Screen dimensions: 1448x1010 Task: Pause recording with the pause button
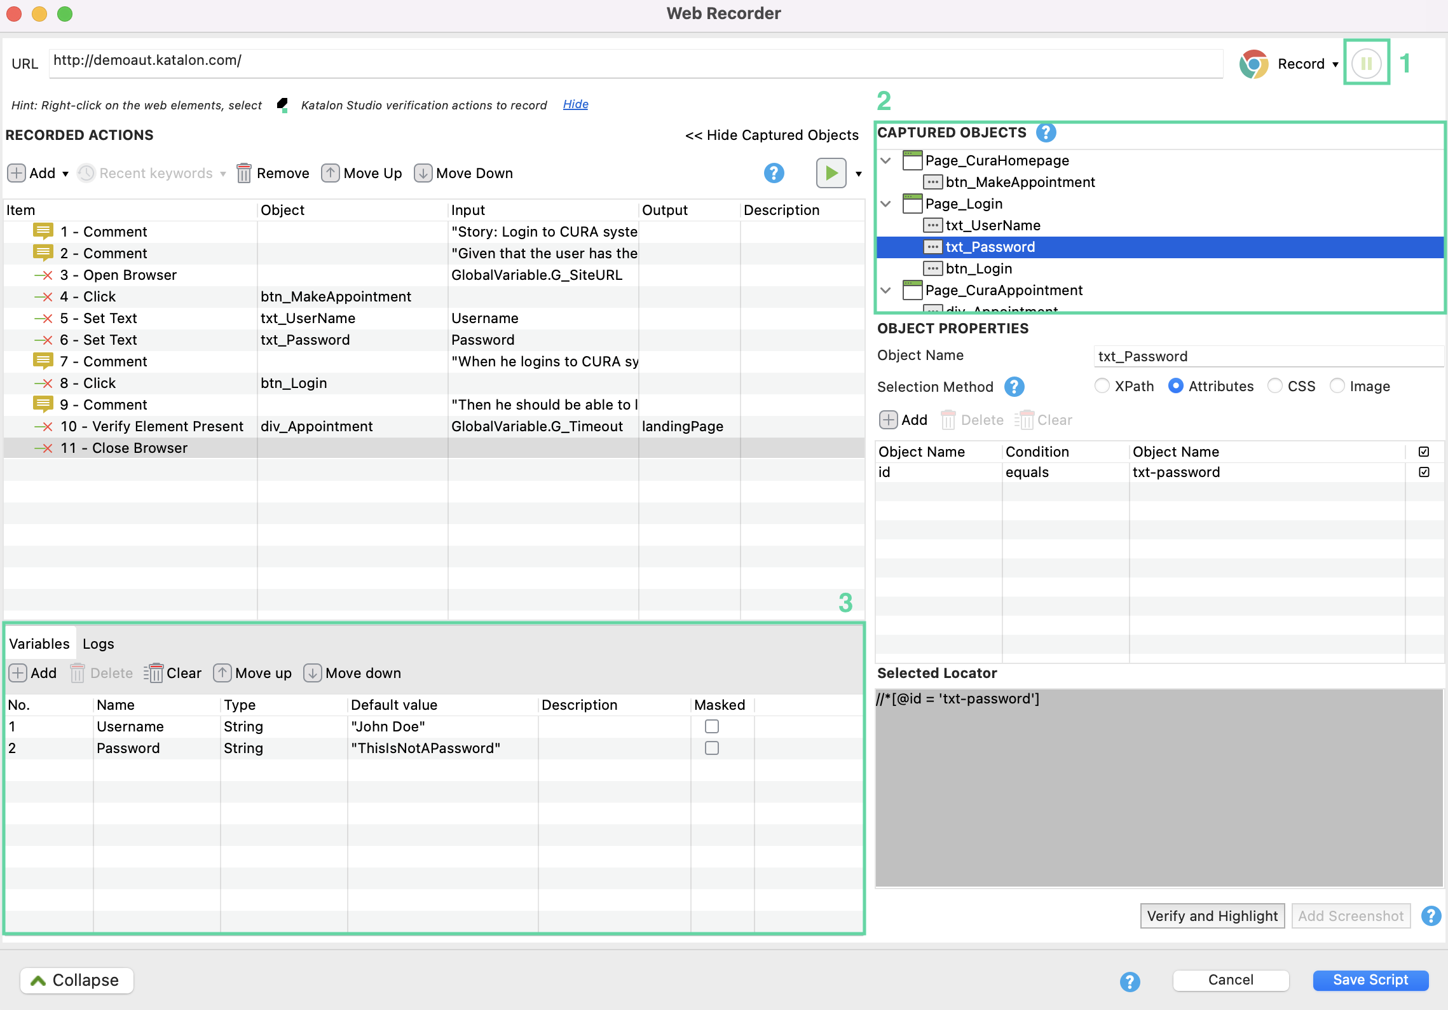coord(1366,64)
